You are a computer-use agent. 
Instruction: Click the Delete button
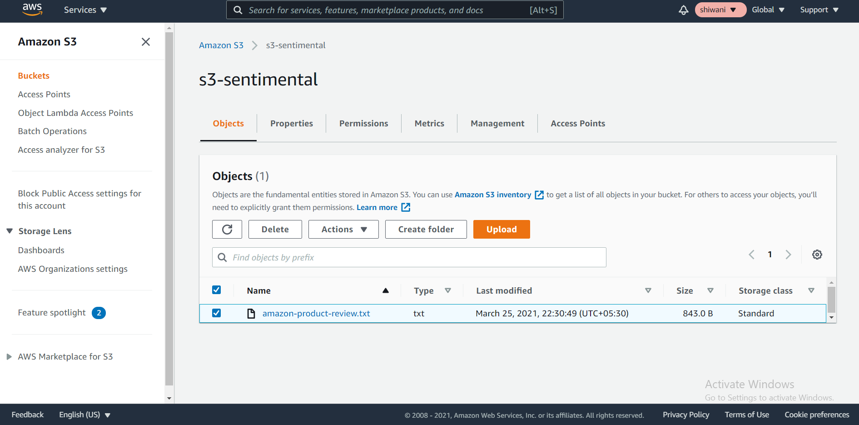click(x=275, y=230)
